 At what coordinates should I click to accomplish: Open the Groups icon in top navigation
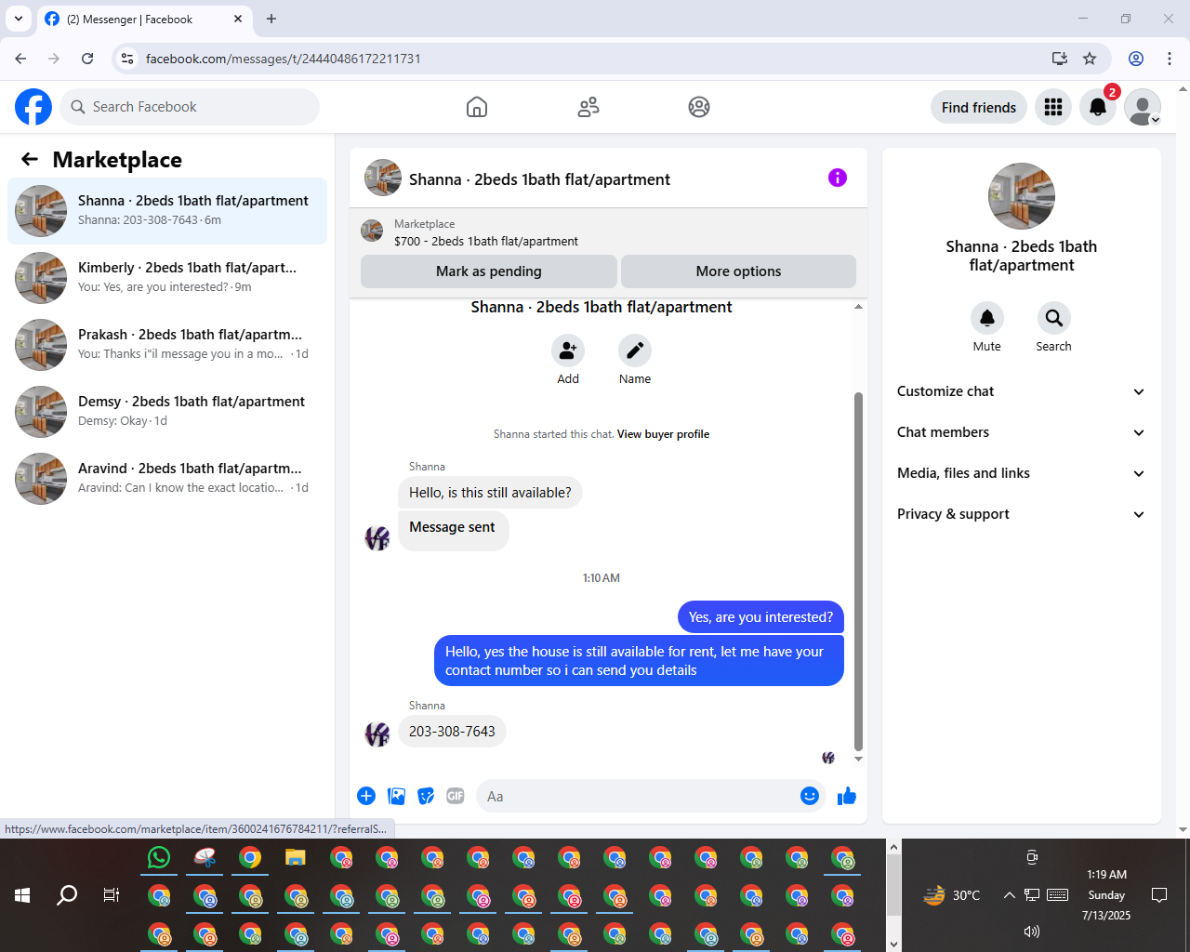pos(699,107)
